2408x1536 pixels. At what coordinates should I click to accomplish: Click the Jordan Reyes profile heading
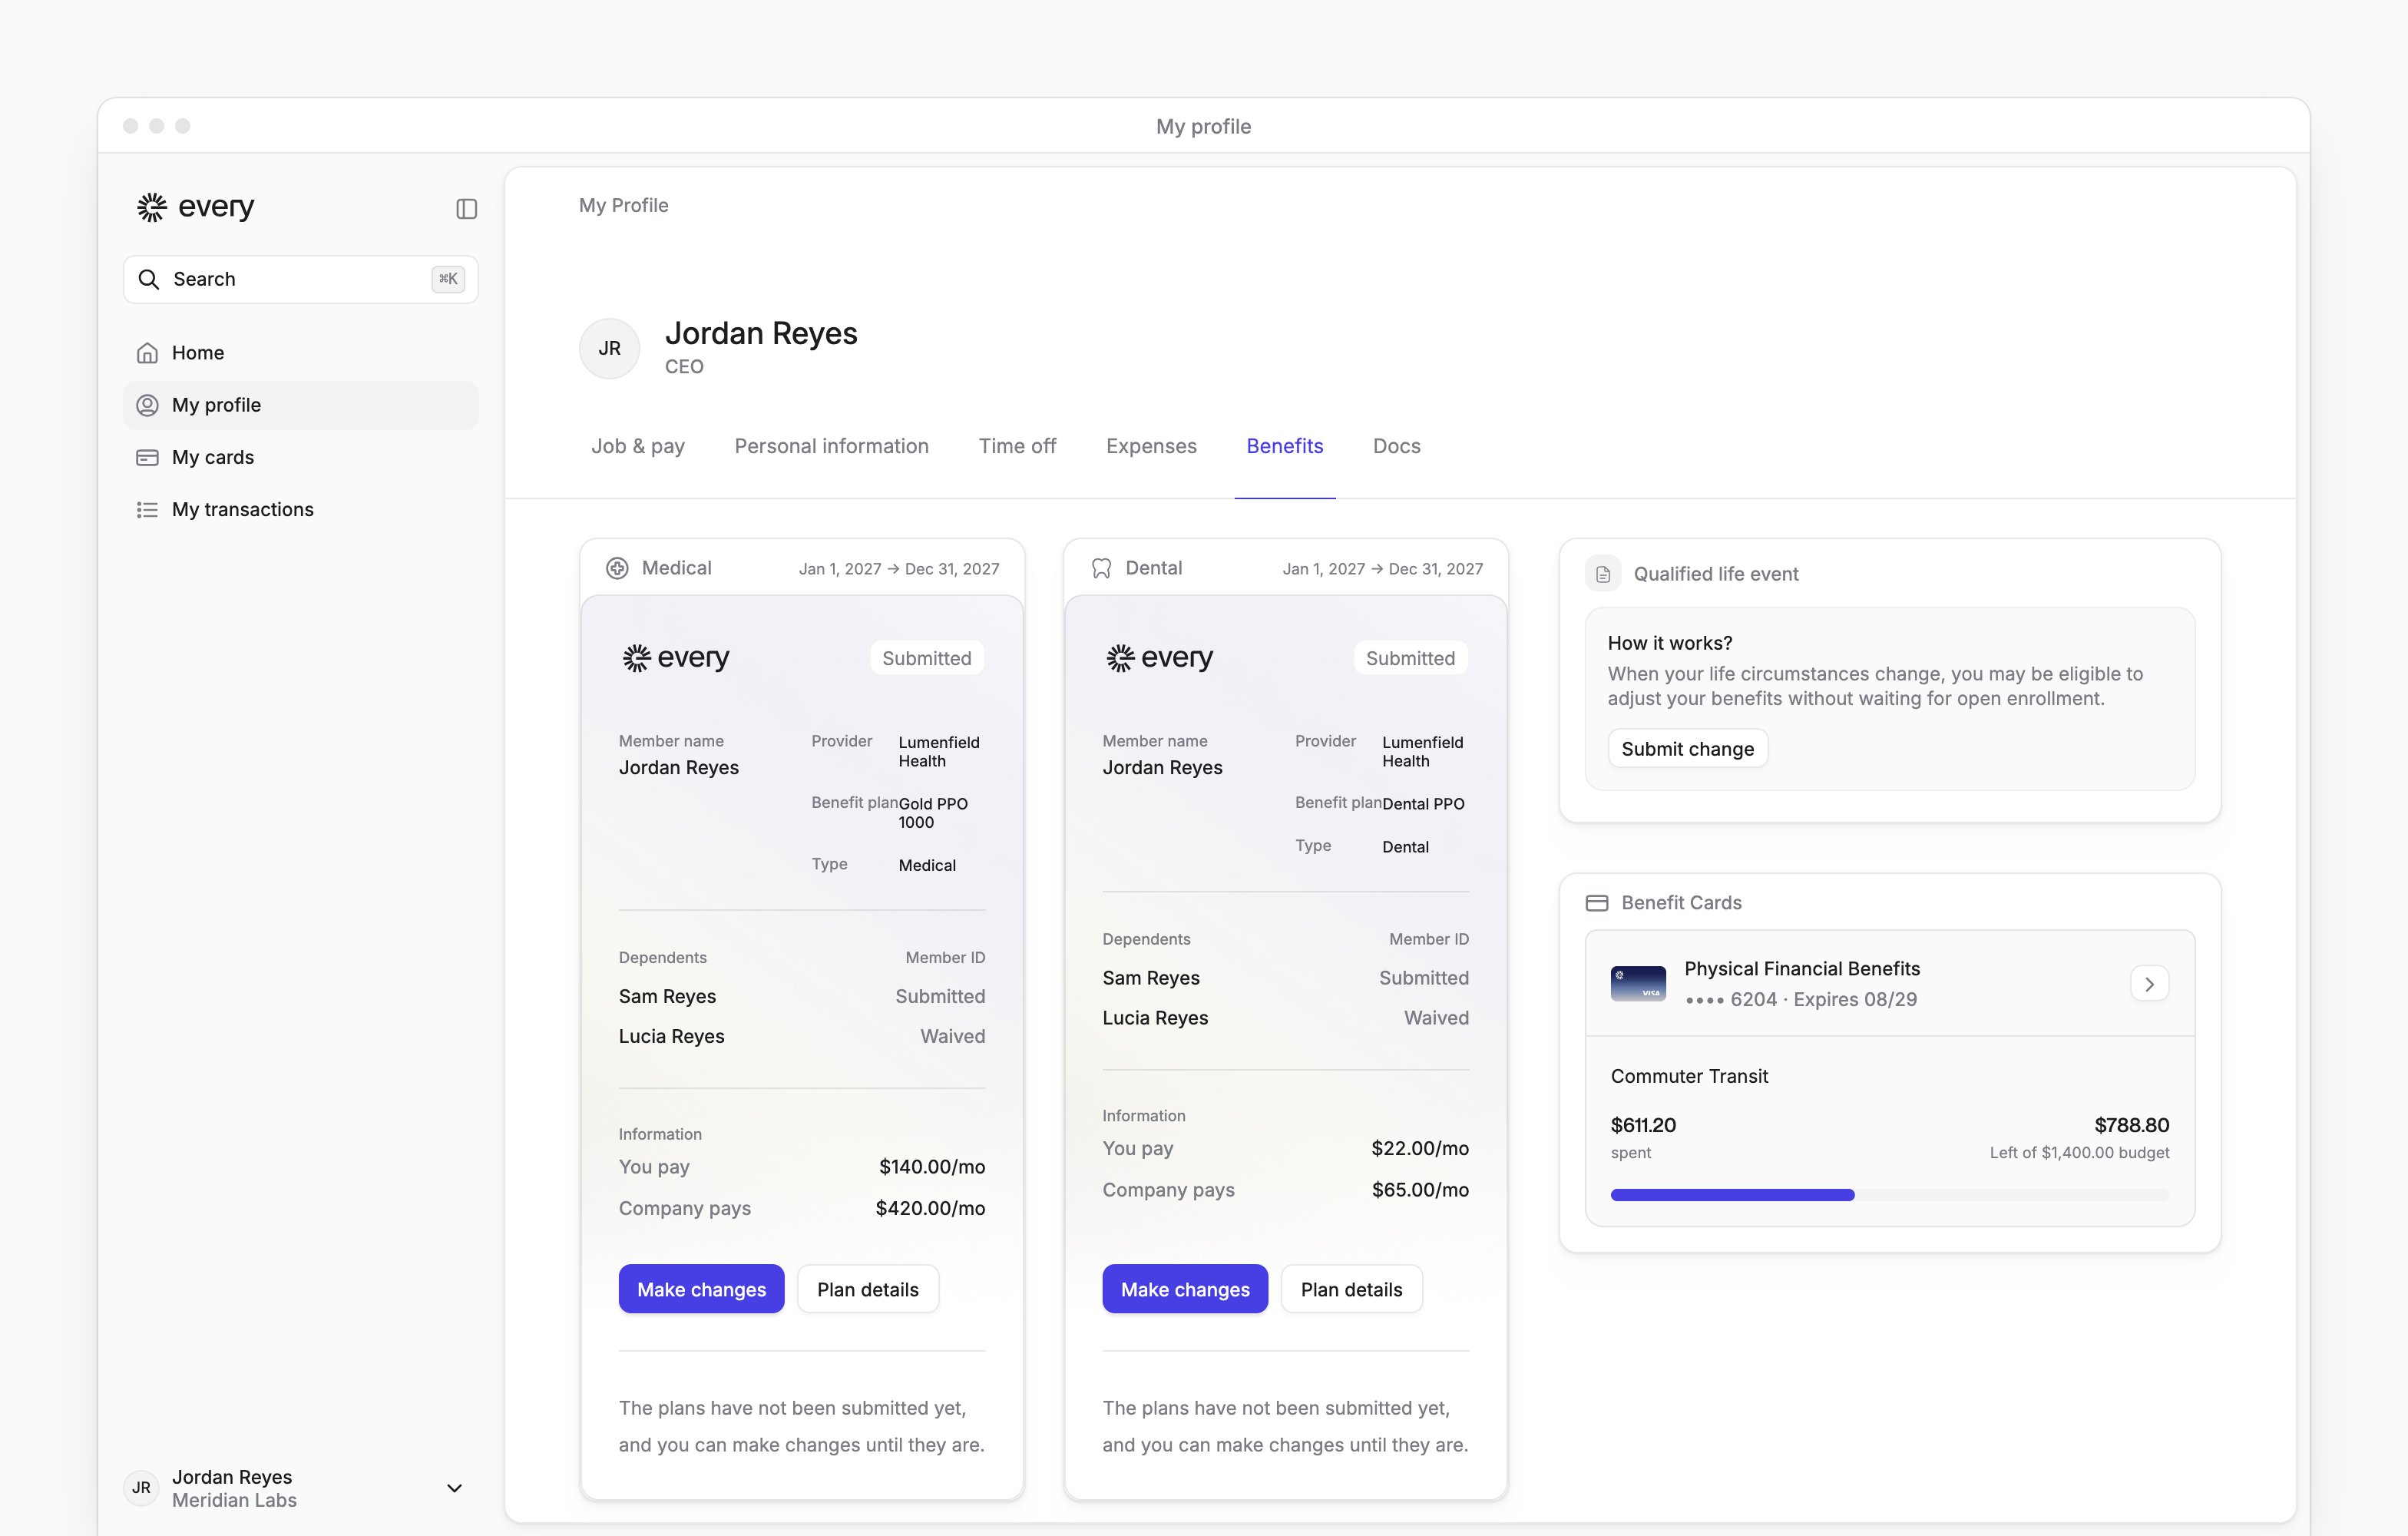coord(761,333)
